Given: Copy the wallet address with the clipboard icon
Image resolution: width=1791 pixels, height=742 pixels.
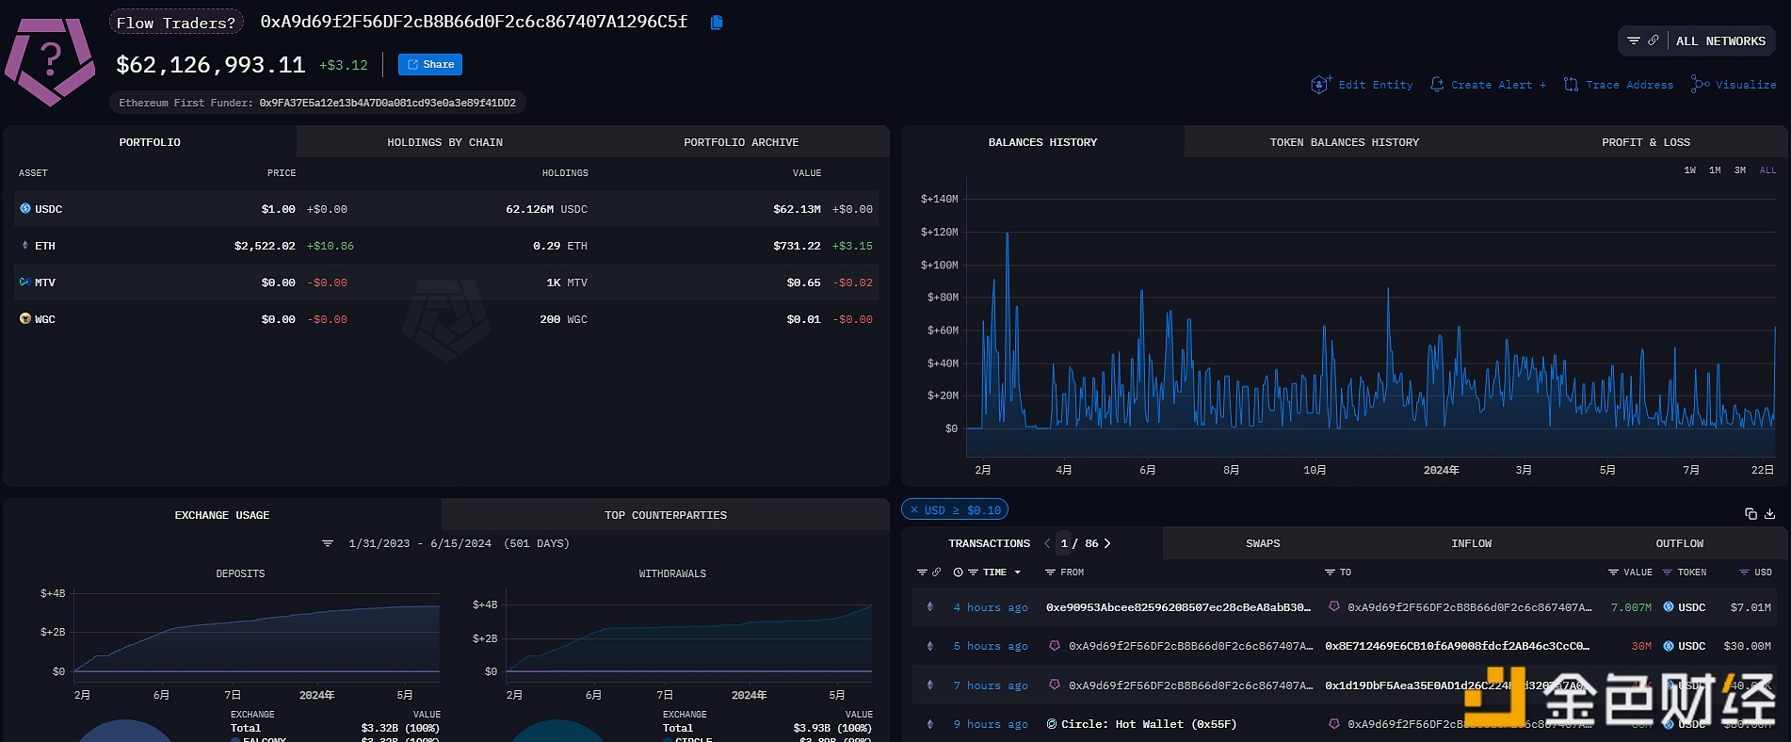Looking at the screenshot, I should tap(717, 22).
